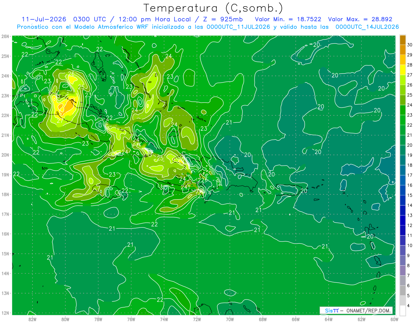The height and width of the screenshot is (324, 419).
Task: Click the '17N' latitude axis label
Action: coord(5,214)
